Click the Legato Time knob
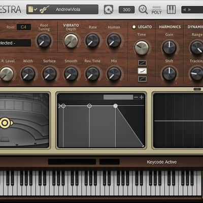Image resolution: width=203 pixels, height=203 pixels. click(142, 48)
